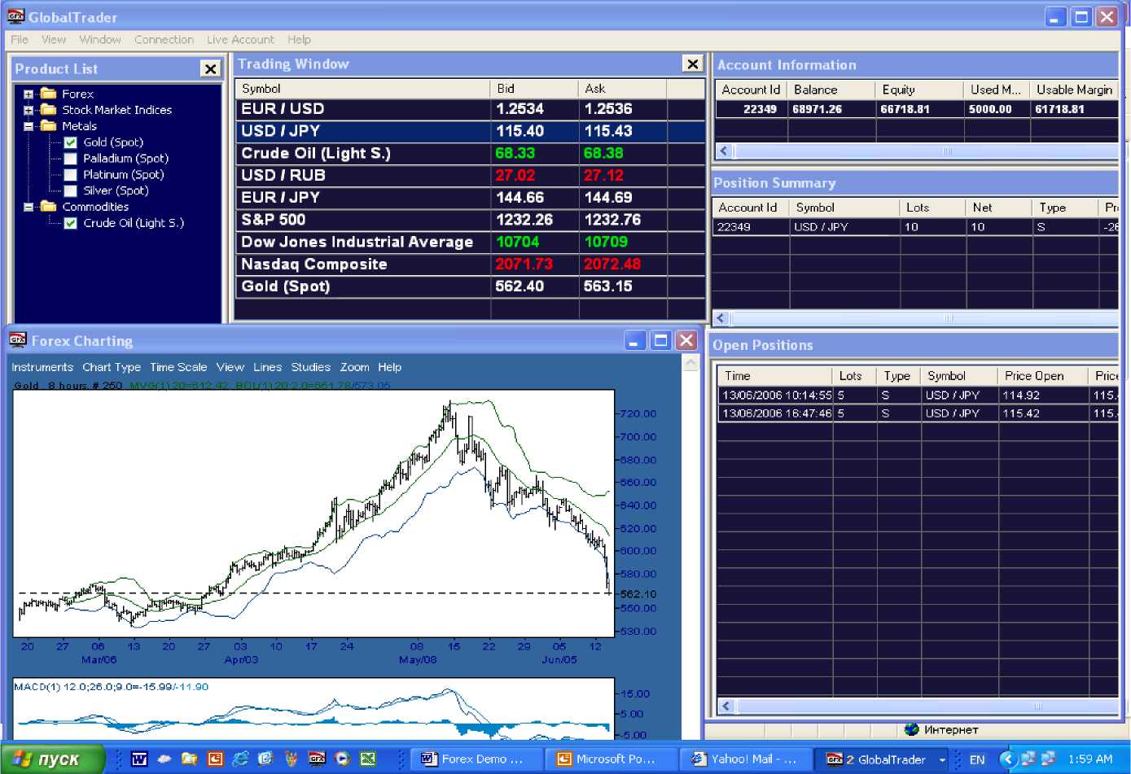1131x774 pixels.
Task: Open the Window menu in GlobalTrader
Action: (100, 39)
